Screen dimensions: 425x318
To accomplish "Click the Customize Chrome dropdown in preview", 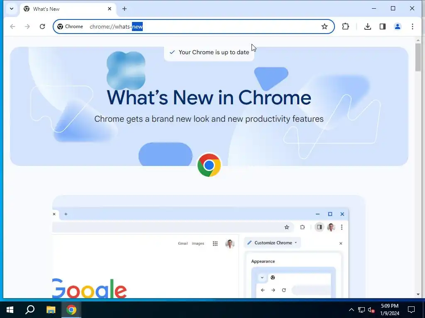I will (272, 243).
